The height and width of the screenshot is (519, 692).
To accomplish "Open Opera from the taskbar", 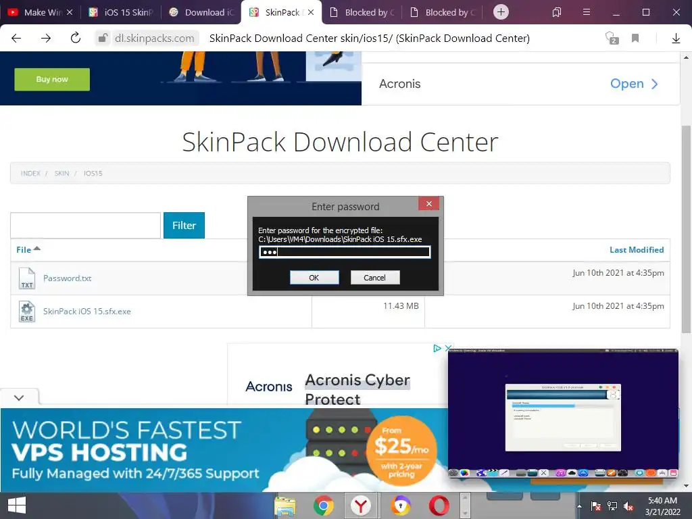I will click(x=439, y=505).
